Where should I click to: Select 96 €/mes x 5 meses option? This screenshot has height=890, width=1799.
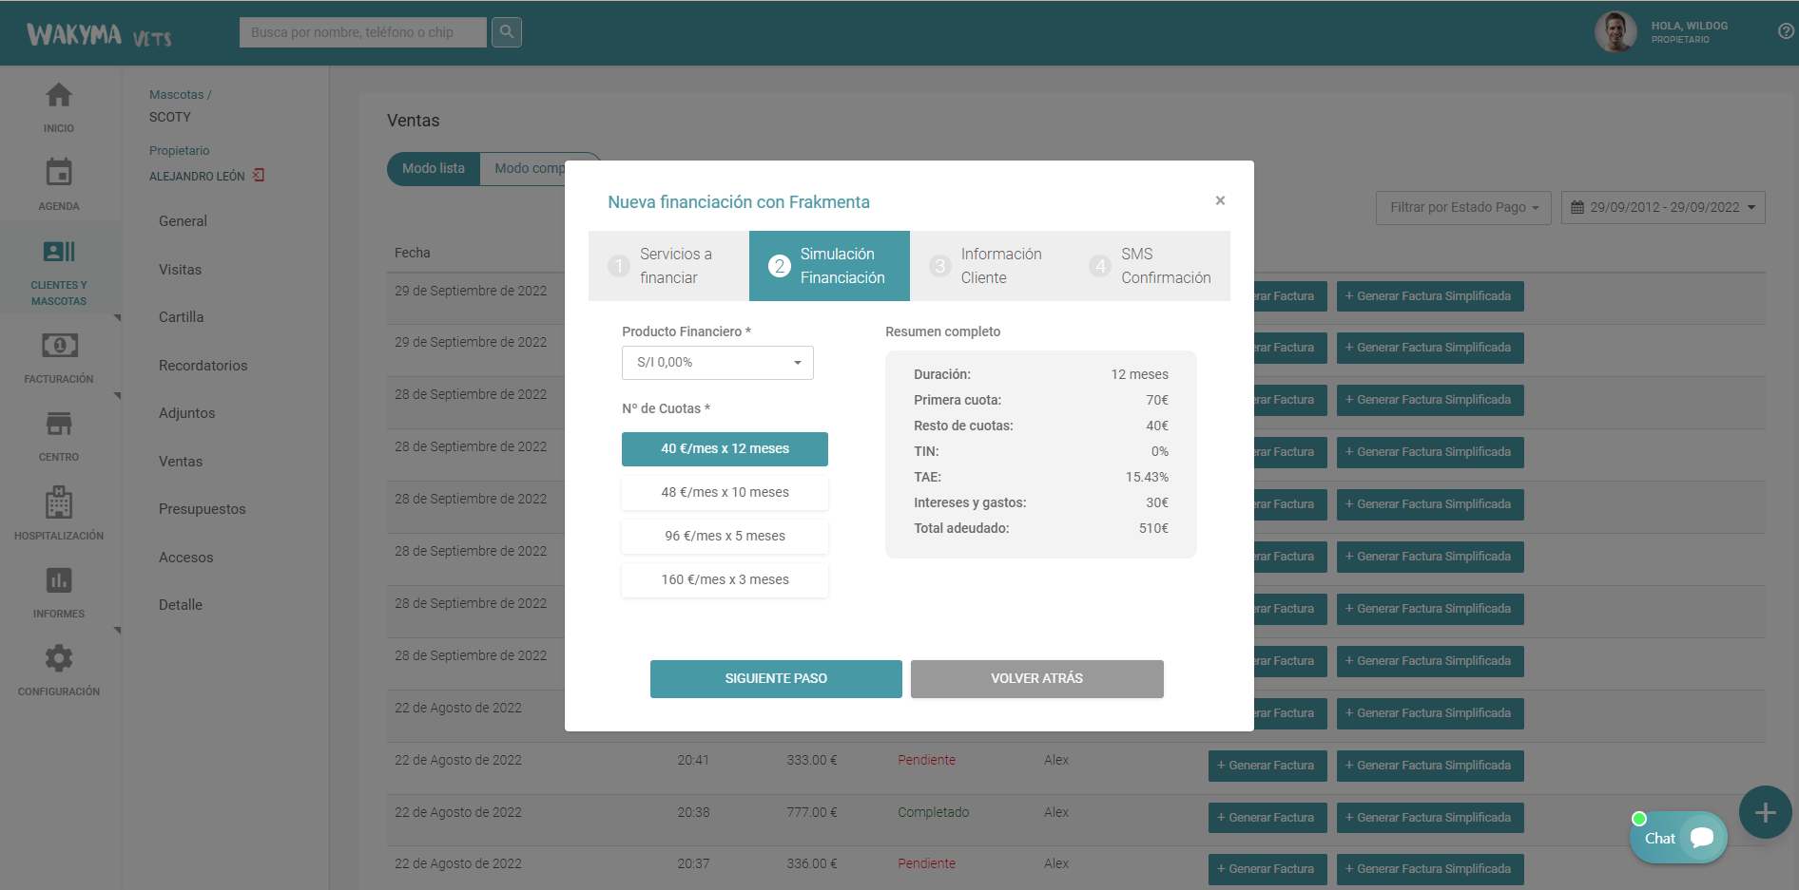[725, 537]
